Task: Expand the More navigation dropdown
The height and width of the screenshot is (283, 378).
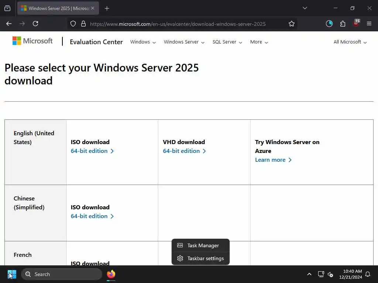Action: pyautogui.click(x=259, y=42)
